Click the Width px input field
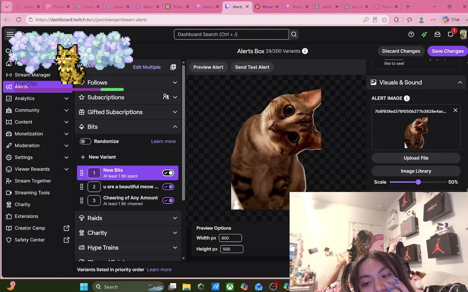This screenshot has height=292, width=468. (x=230, y=238)
